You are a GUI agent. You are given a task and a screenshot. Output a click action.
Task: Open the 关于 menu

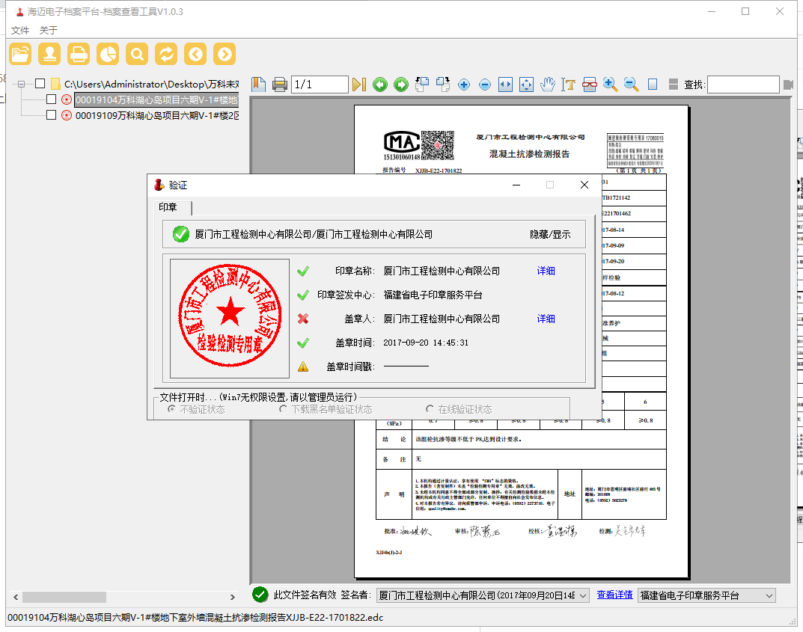coord(48,30)
